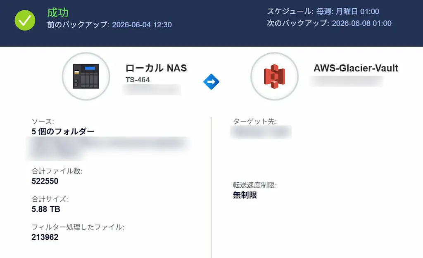
Task: Click the local NAS device icon
Action: (86, 76)
